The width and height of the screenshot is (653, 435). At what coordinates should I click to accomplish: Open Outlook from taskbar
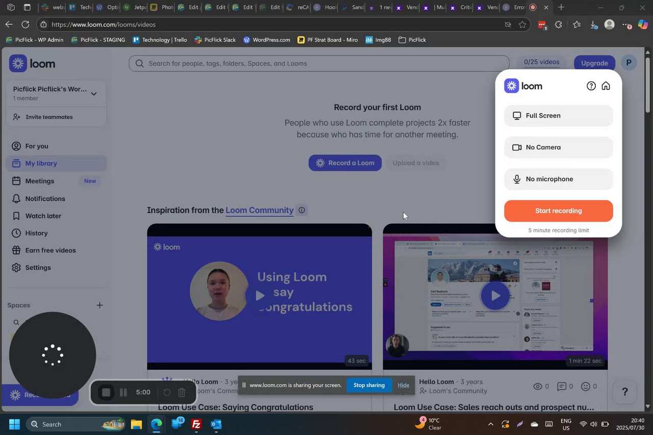(x=216, y=424)
